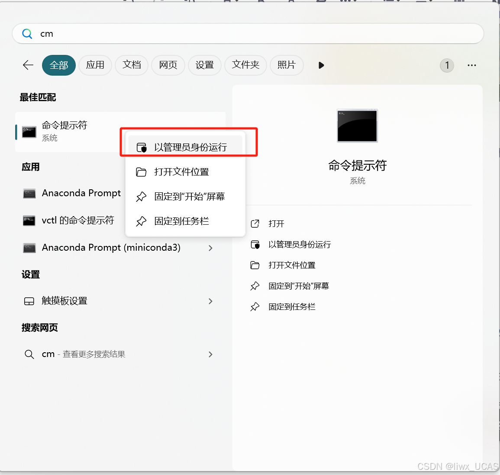500x475 pixels.
Task: Click pin icon beside 固定到"开始"屏幕 in context menu
Action: pos(141,196)
